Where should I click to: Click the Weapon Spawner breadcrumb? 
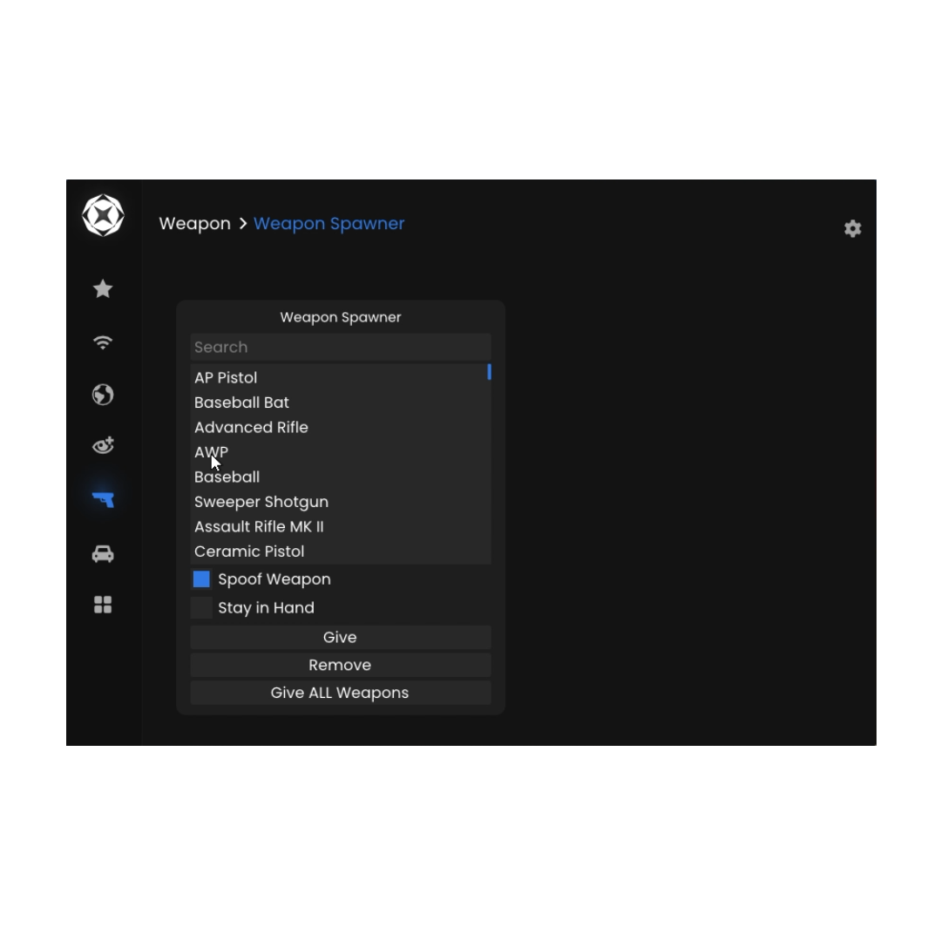tap(328, 224)
